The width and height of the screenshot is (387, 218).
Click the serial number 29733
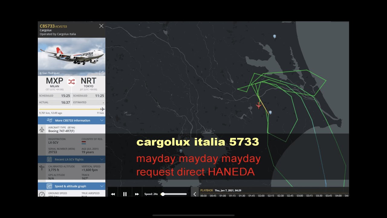(52, 152)
